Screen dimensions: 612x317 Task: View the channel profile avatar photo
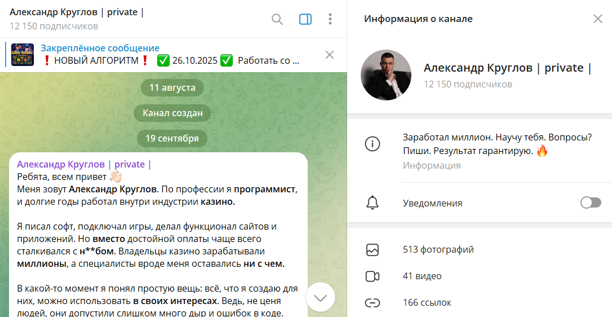point(386,75)
